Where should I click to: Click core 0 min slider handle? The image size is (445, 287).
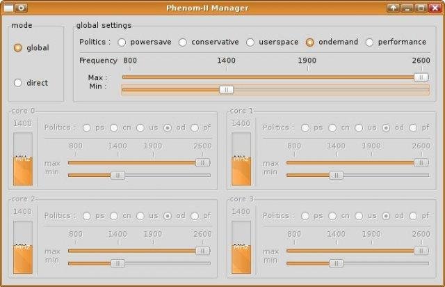coord(118,176)
